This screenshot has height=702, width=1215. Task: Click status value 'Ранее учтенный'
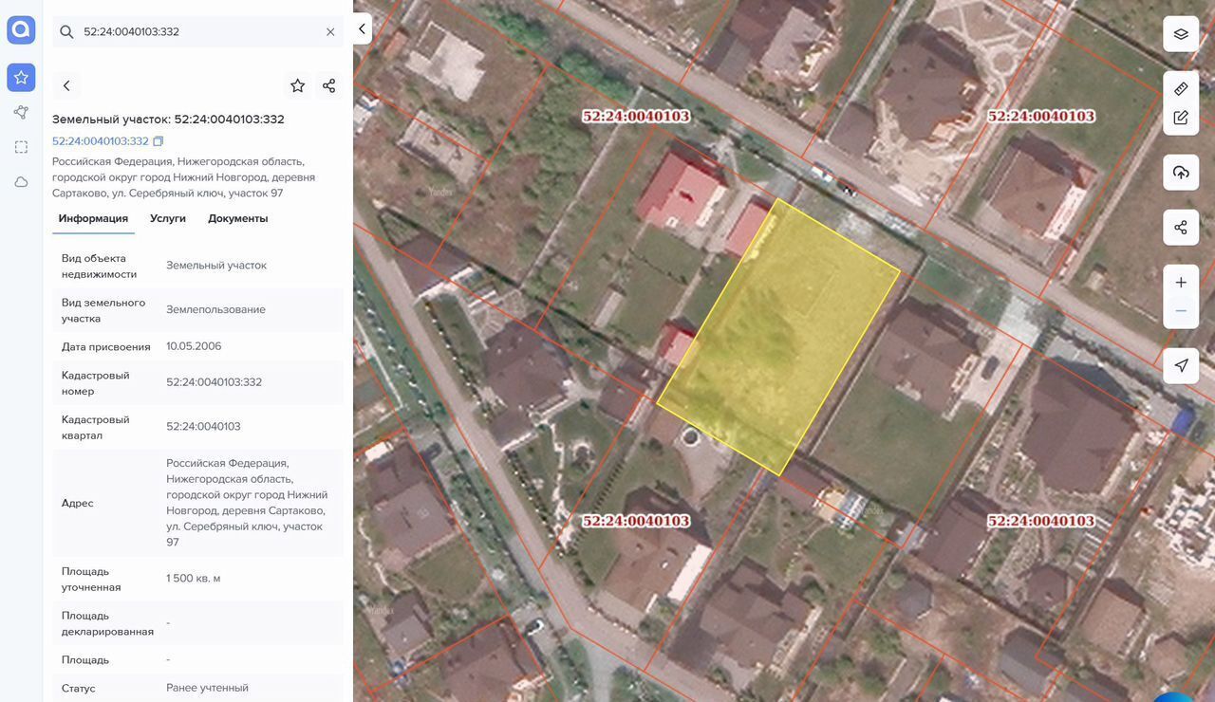click(x=207, y=688)
